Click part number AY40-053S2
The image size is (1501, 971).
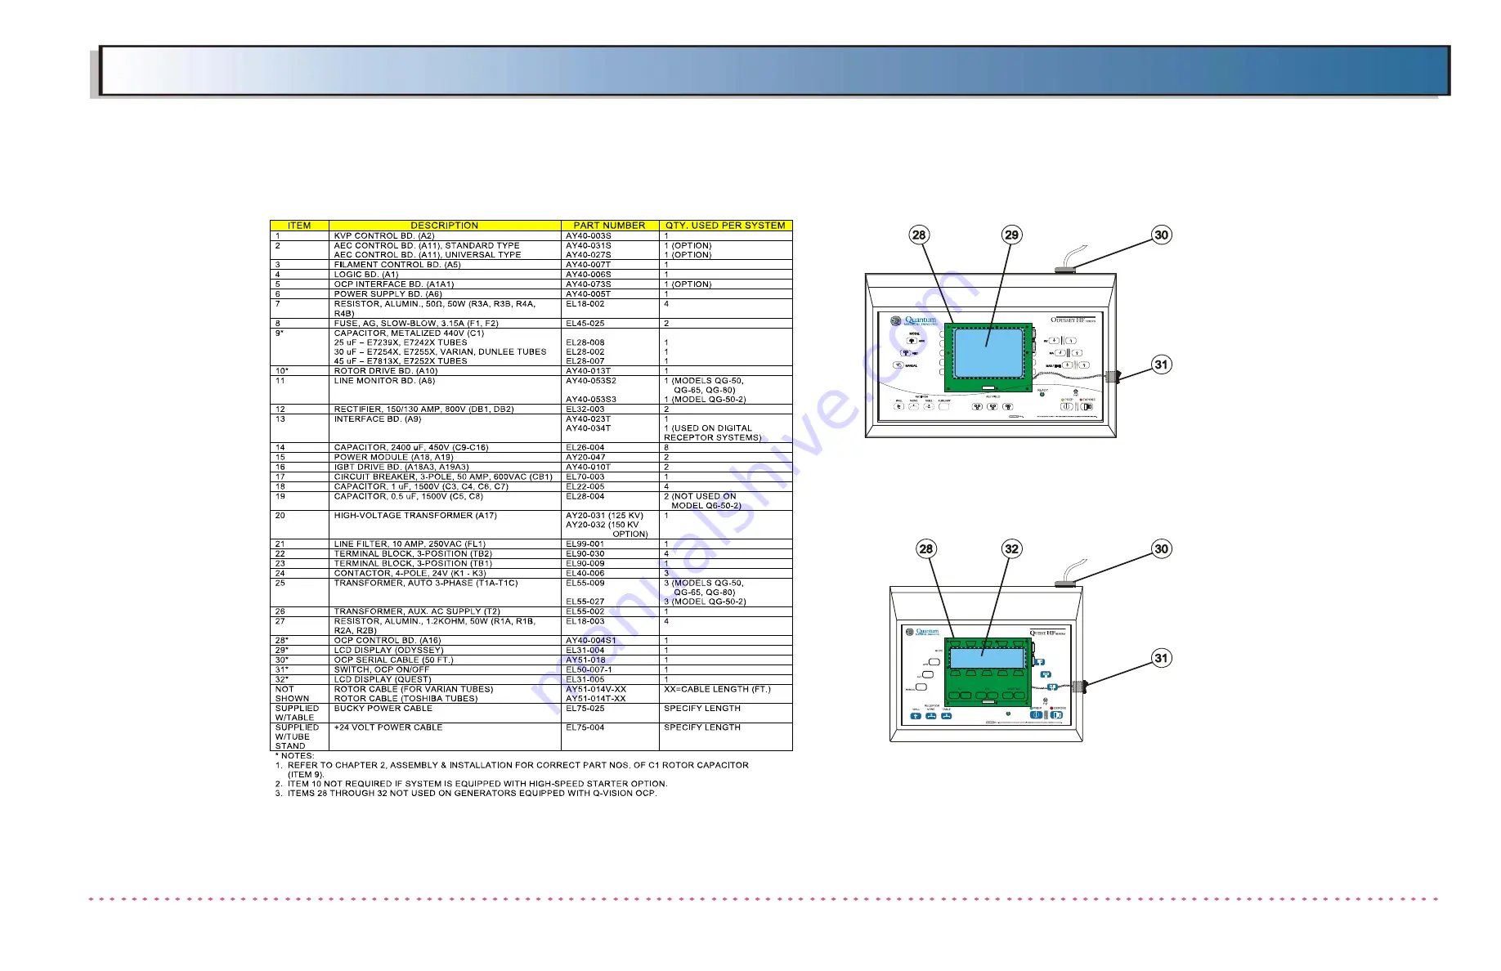[591, 381]
